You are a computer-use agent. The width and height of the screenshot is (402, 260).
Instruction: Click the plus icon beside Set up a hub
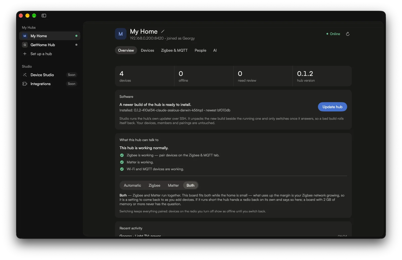25,54
